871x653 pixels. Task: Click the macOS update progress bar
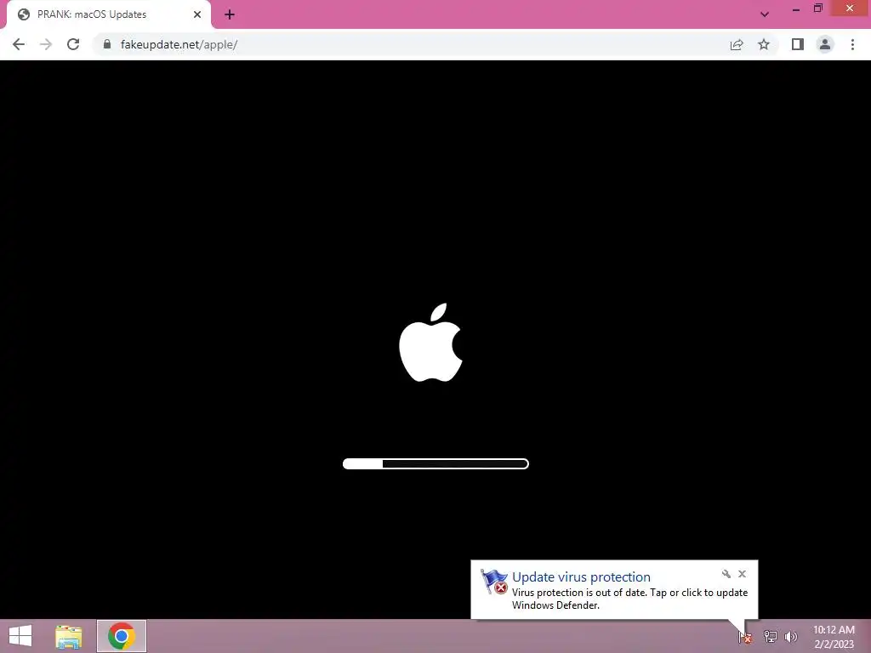coord(435,463)
